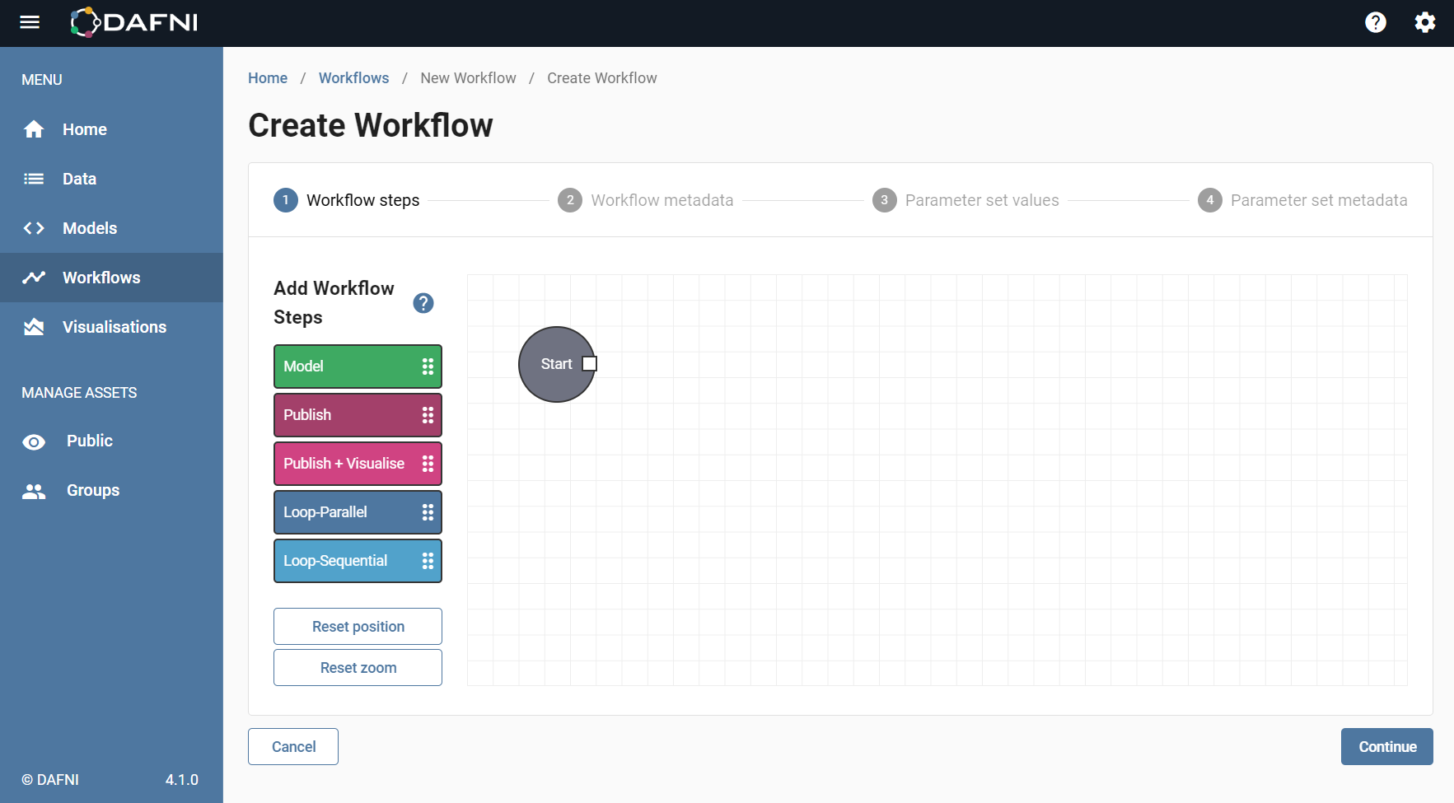Screen dimensions: 1454x803
Task: Click the drag handle on the Model step
Action: click(x=428, y=366)
